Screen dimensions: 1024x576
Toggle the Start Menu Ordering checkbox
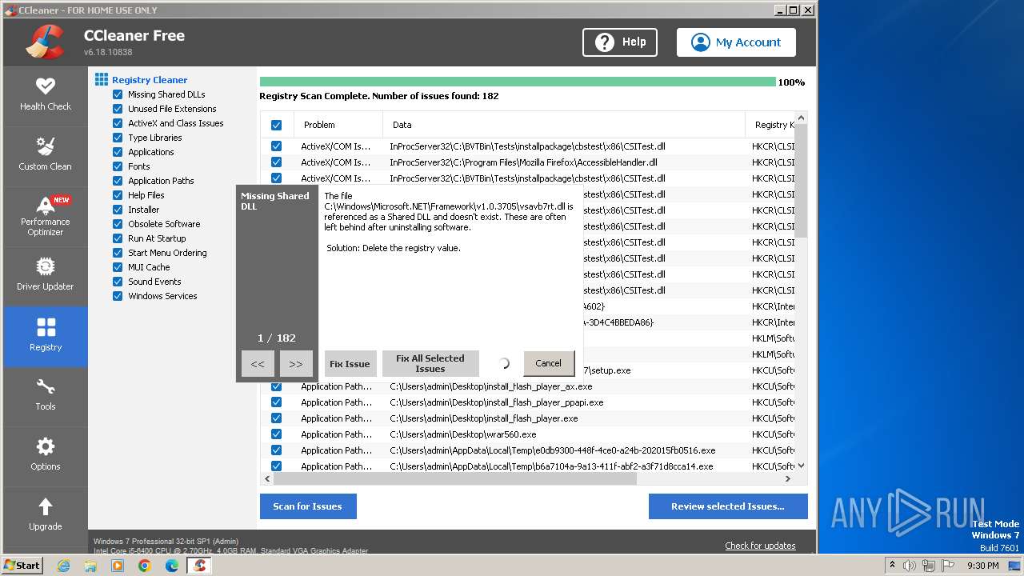[118, 253]
